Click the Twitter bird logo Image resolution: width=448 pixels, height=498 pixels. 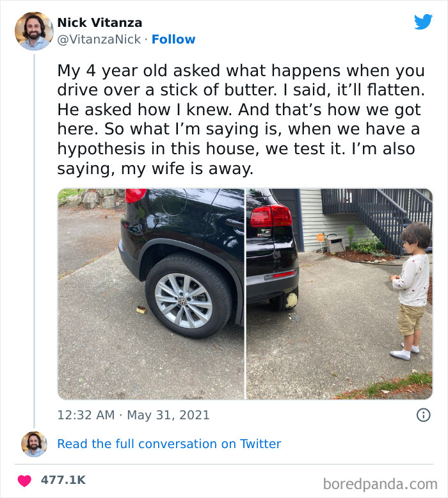point(423,22)
